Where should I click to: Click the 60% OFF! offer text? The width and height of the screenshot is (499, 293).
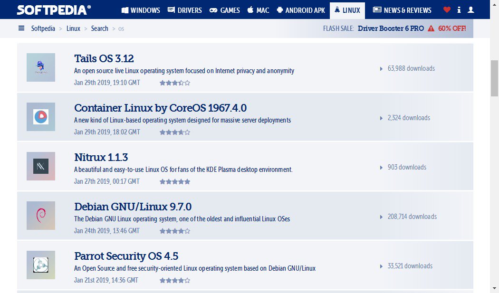(452, 28)
